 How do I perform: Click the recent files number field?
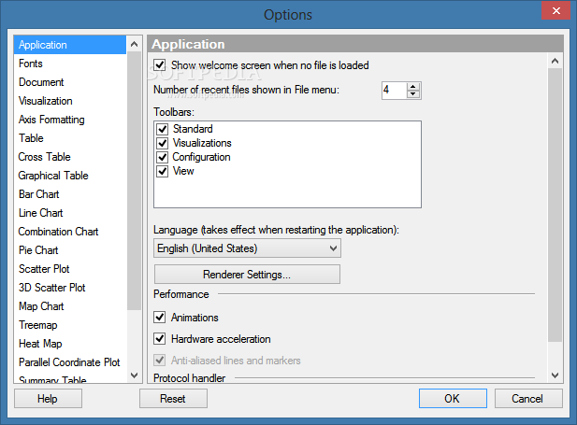[x=394, y=91]
